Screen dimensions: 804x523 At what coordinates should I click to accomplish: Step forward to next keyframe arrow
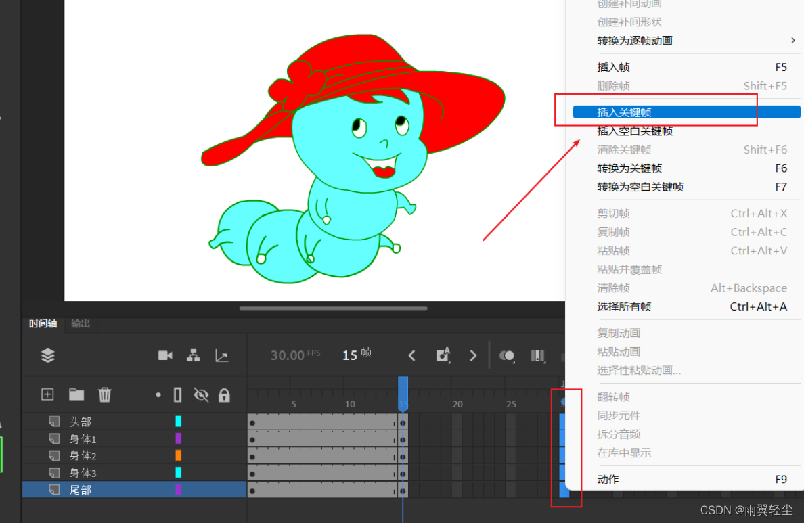click(x=473, y=355)
